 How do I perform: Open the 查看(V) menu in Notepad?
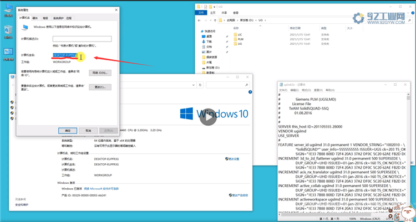(318, 90)
